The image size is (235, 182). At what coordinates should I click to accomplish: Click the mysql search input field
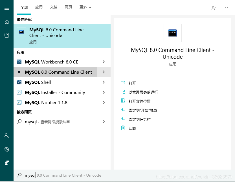pyautogui.click(x=124, y=175)
